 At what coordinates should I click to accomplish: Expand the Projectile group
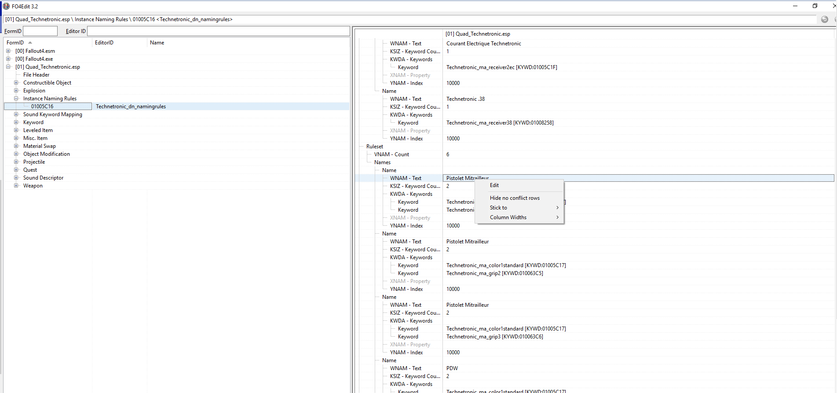coord(16,162)
